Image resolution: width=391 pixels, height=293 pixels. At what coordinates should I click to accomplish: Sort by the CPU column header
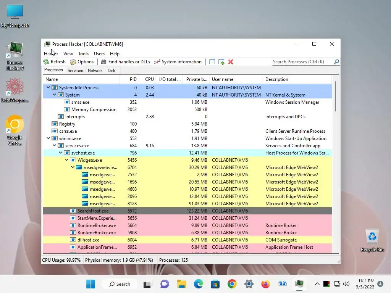(x=147, y=79)
